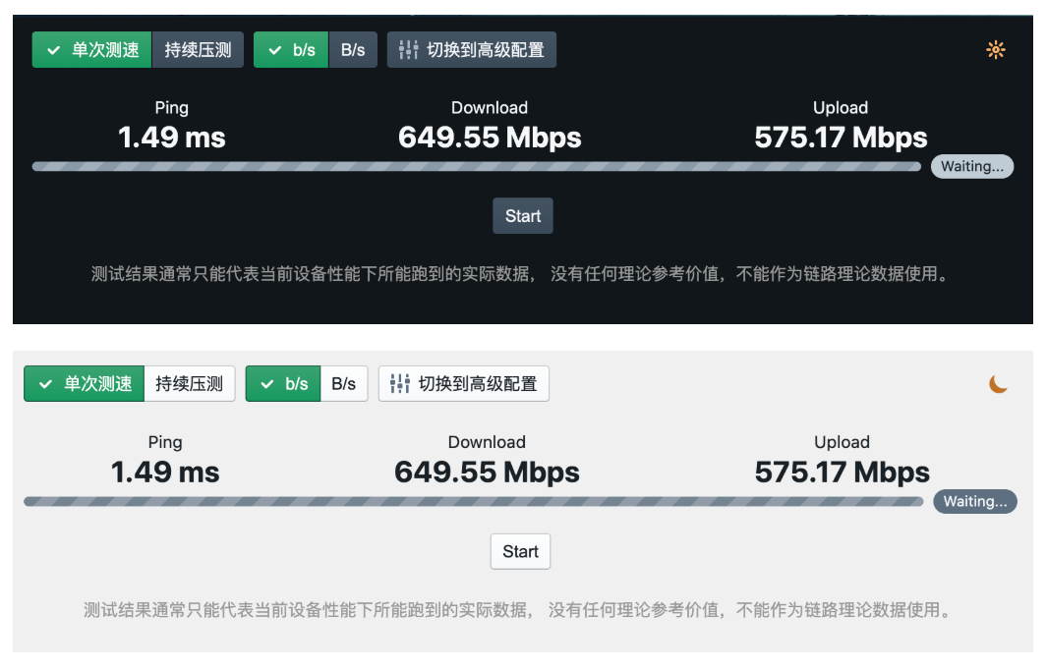
Task: Select 持续压测 mode in dark panel
Action: [x=198, y=50]
